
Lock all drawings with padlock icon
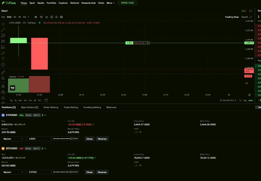pos(3,98)
